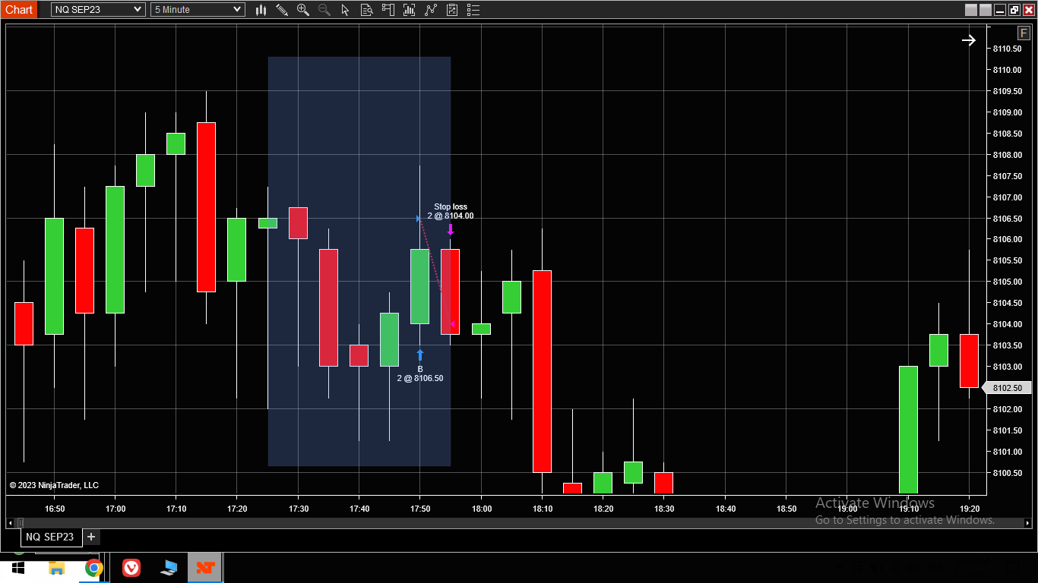Click the zoom in magnifier icon
1038x583 pixels.
pyautogui.click(x=303, y=10)
